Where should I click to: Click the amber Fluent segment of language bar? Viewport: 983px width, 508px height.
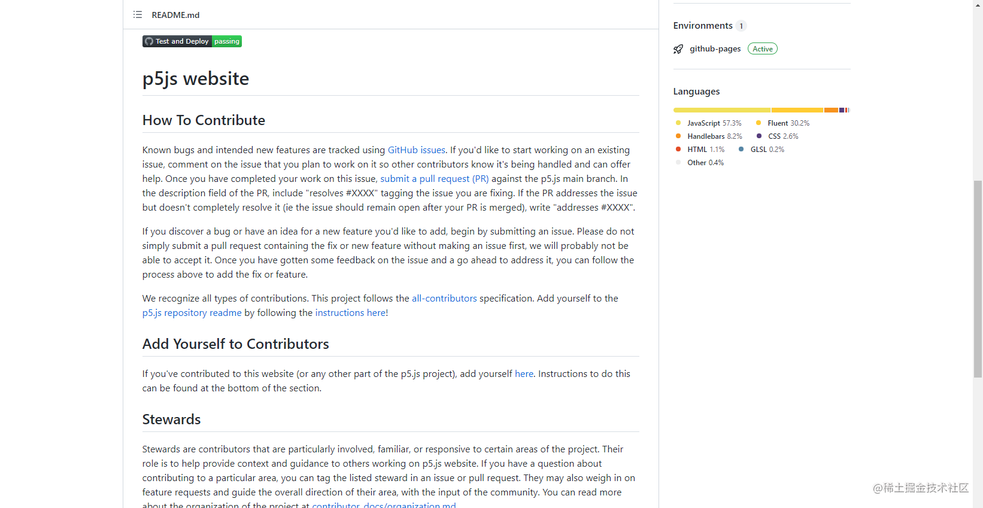tap(797, 110)
